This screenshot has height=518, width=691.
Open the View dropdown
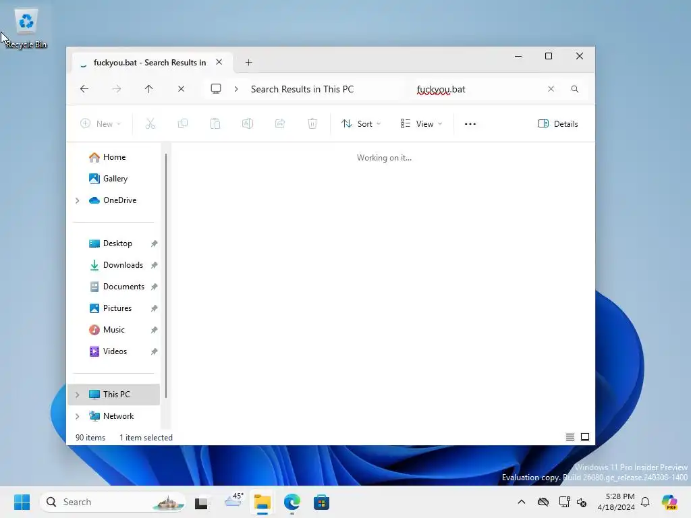421,124
